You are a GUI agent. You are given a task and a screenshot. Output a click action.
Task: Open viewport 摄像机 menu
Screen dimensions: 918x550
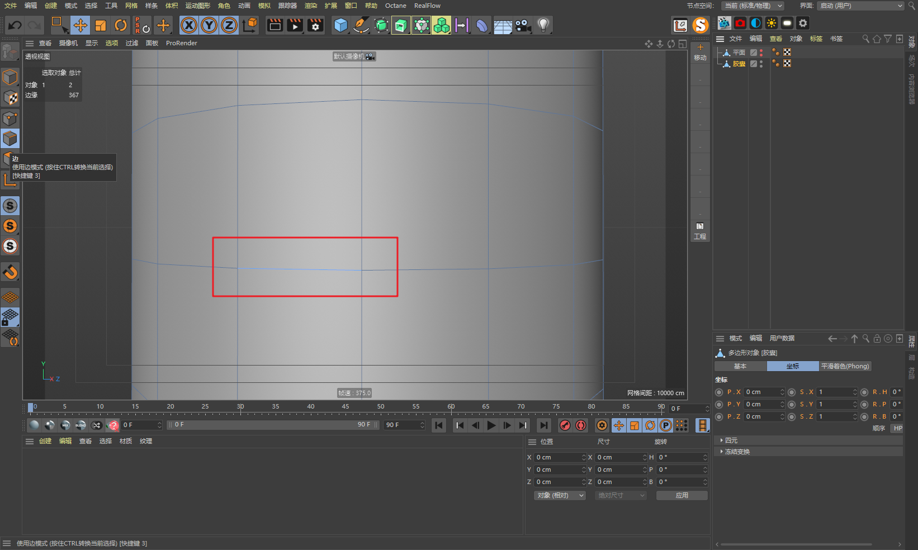(68, 43)
